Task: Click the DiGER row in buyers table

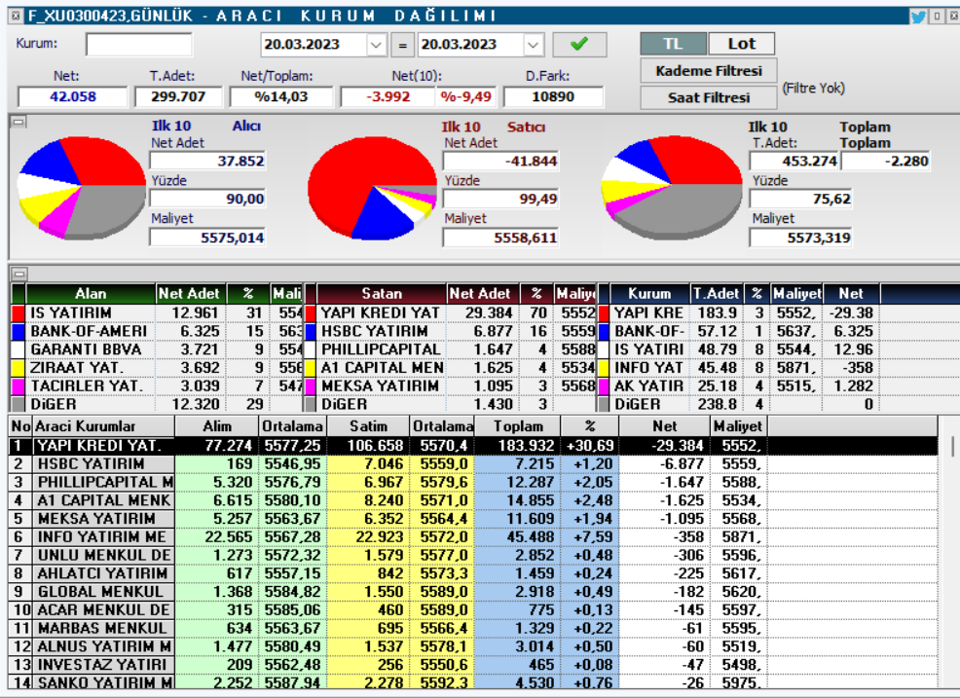Action: point(156,405)
